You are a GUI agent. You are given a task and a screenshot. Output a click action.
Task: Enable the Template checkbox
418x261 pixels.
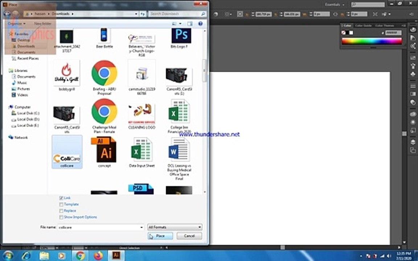click(x=61, y=204)
